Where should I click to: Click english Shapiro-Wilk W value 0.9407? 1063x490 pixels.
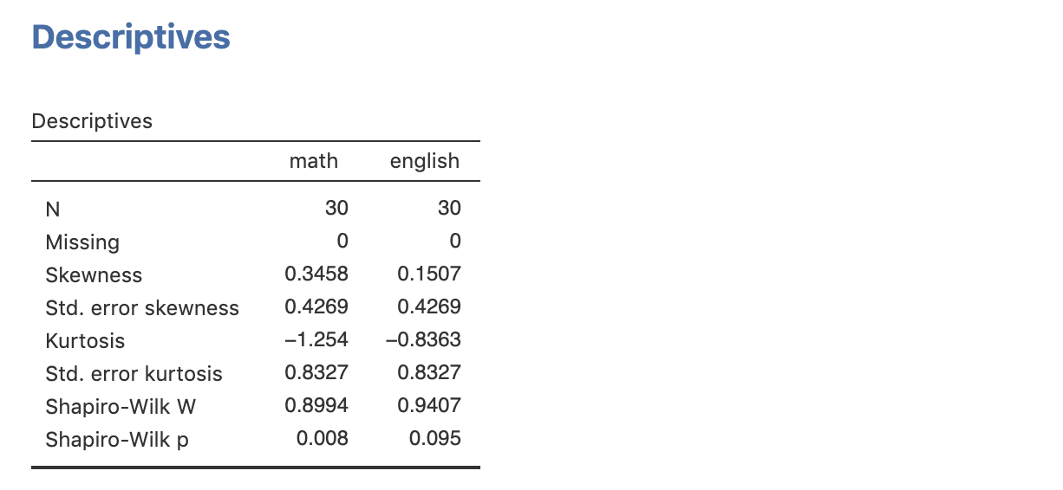click(x=429, y=405)
